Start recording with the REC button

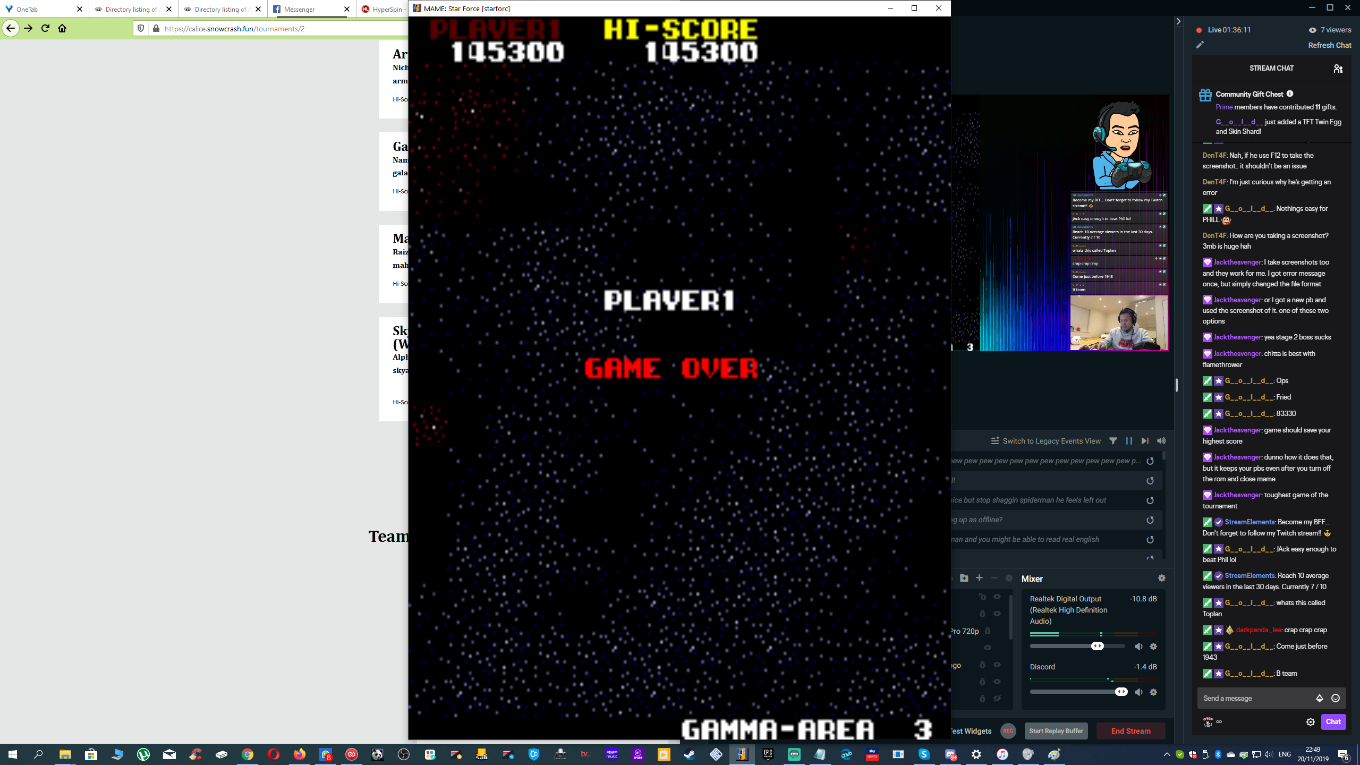coord(1008,731)
